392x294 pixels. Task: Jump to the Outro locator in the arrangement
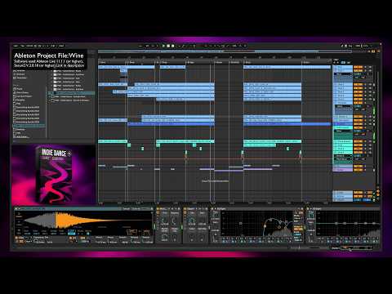coord(305,62)
